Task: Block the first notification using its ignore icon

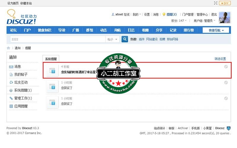Action: click(x=226, y=67)
